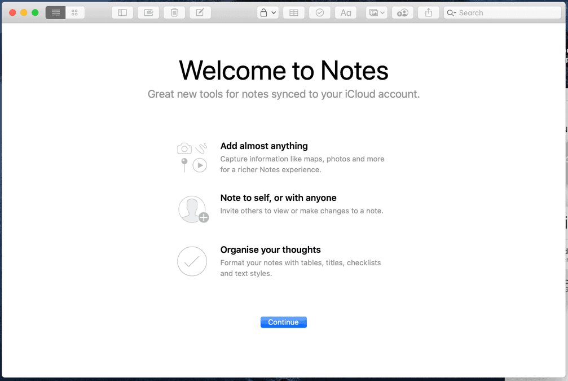
Task: Click the add people collaboration icon
Action: [x=403, y=12]
